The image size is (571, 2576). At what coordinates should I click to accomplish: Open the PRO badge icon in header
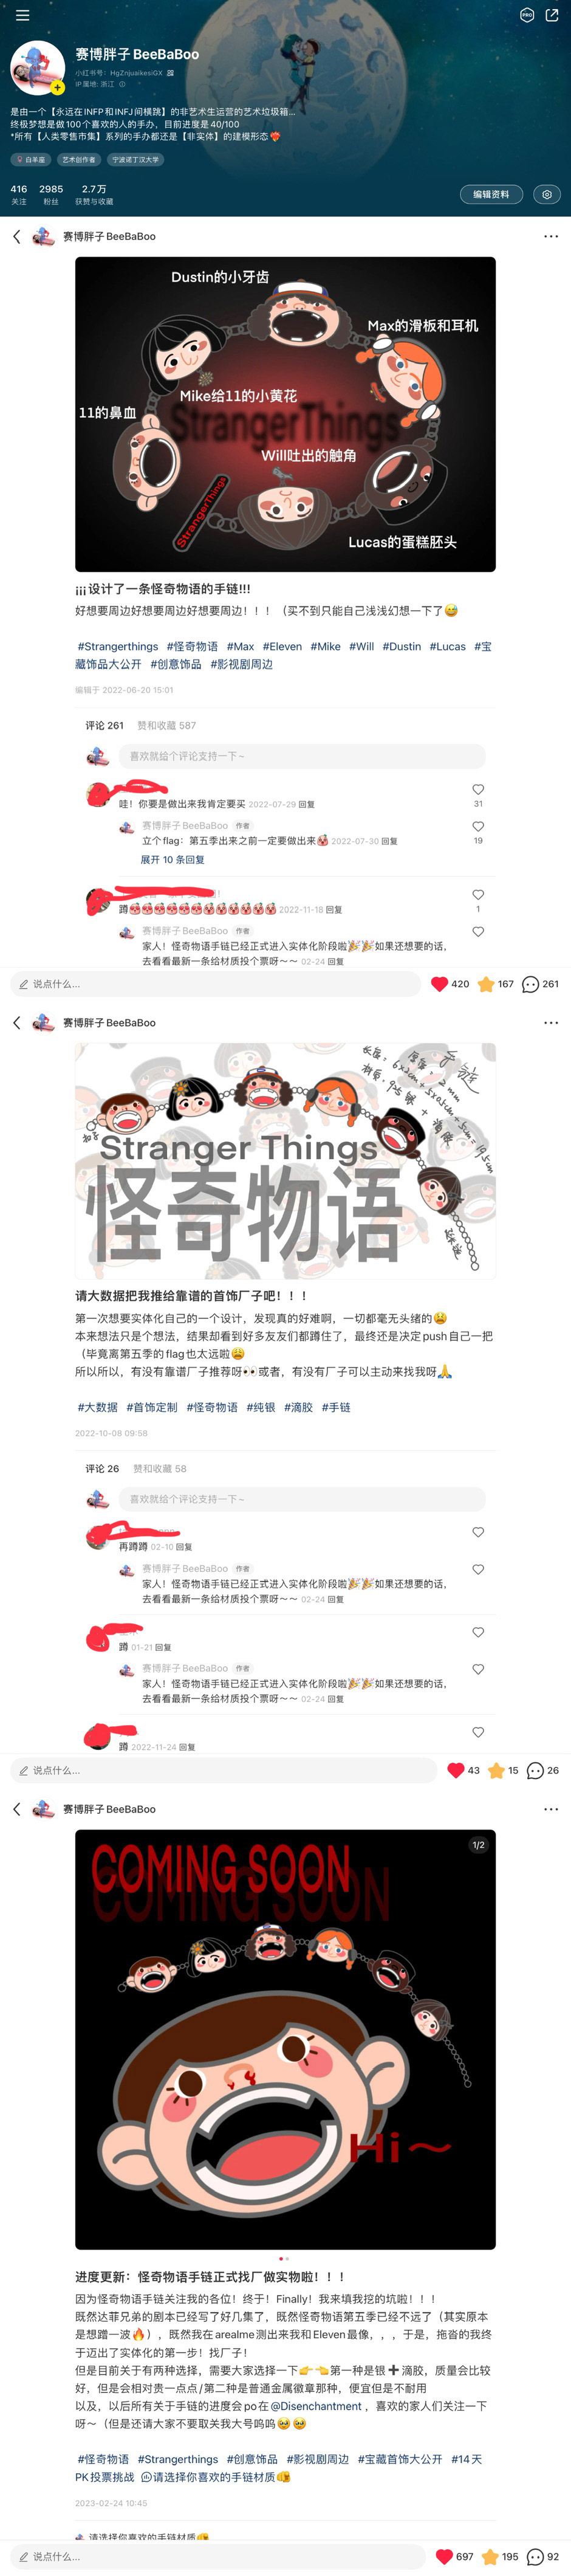coord(527,15)
